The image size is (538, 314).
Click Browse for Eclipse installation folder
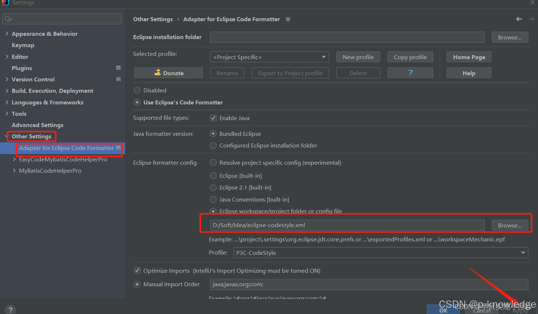pyautogui.click(x=510, y=37)
